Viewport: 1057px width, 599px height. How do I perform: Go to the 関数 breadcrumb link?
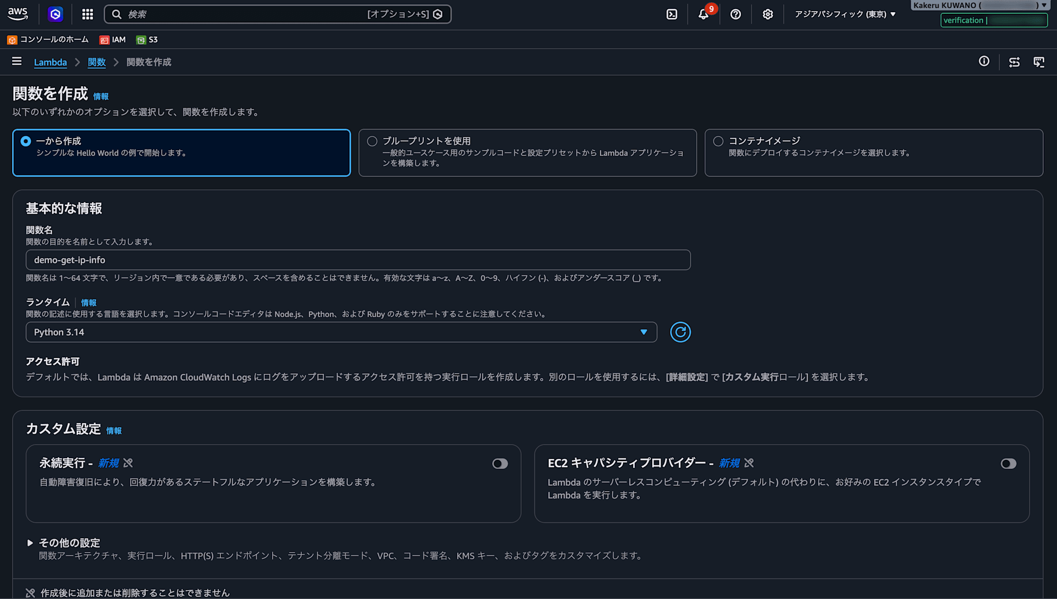[97, 62]
